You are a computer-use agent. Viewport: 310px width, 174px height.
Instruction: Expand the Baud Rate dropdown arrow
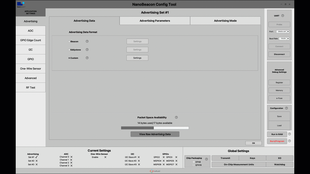click(x=288, y=39)
